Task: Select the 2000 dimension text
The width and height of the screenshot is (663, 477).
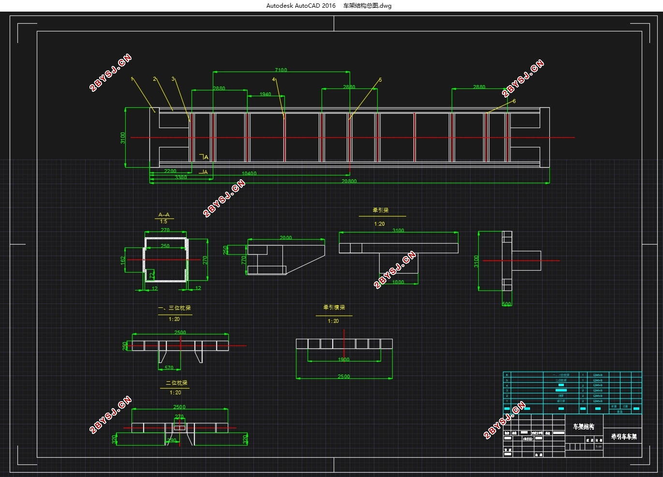Action: pos(286,238)
